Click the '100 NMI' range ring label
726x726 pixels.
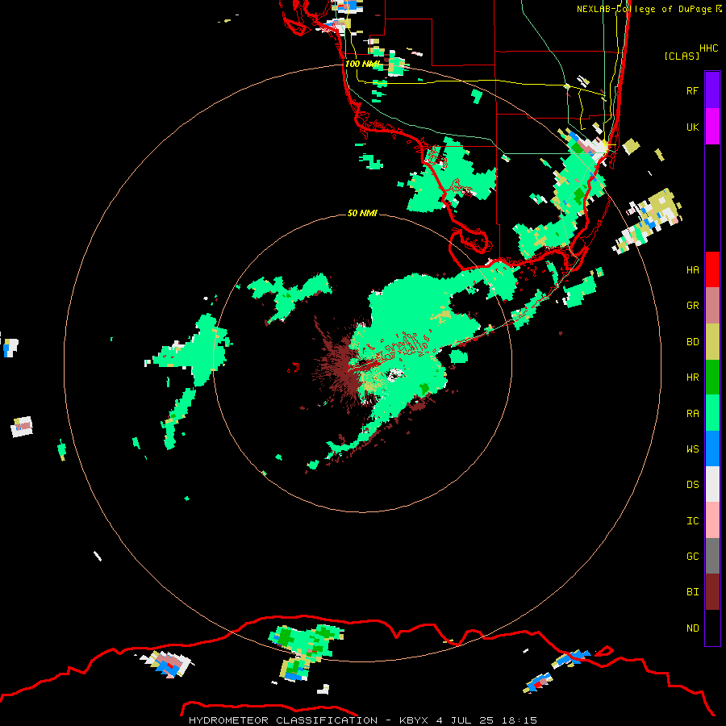tap(362, 64)
